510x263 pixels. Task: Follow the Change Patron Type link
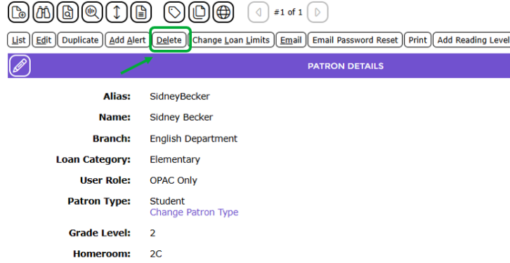pyautogui.click(x=194, y=212)
